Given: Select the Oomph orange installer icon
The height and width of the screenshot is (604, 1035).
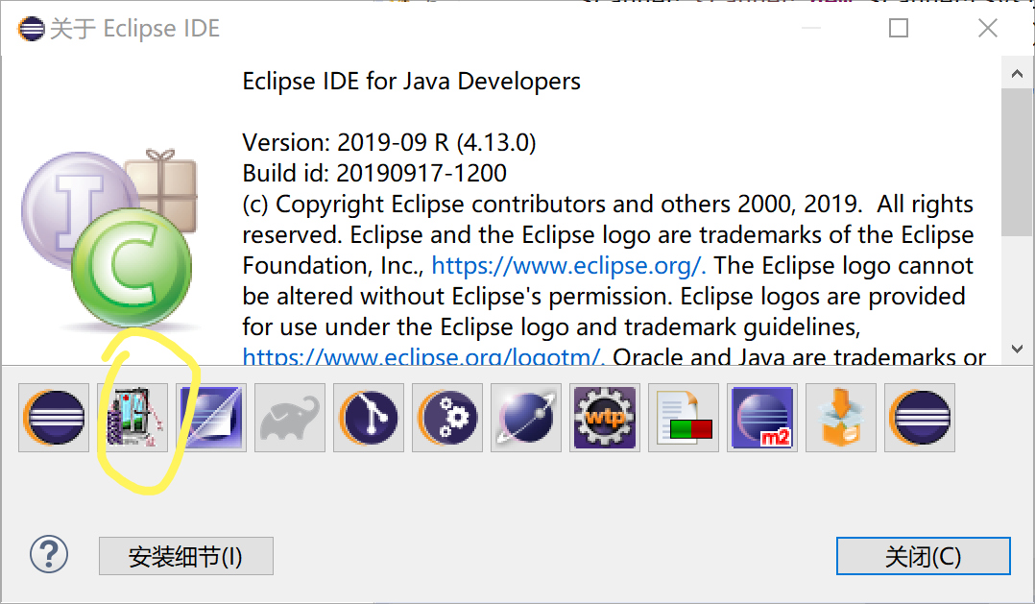Looking at the screenshot, I should point(840,418).
